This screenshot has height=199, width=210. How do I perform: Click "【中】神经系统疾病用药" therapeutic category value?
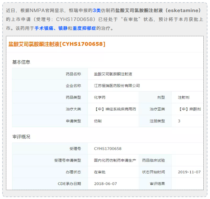point(115,109)
